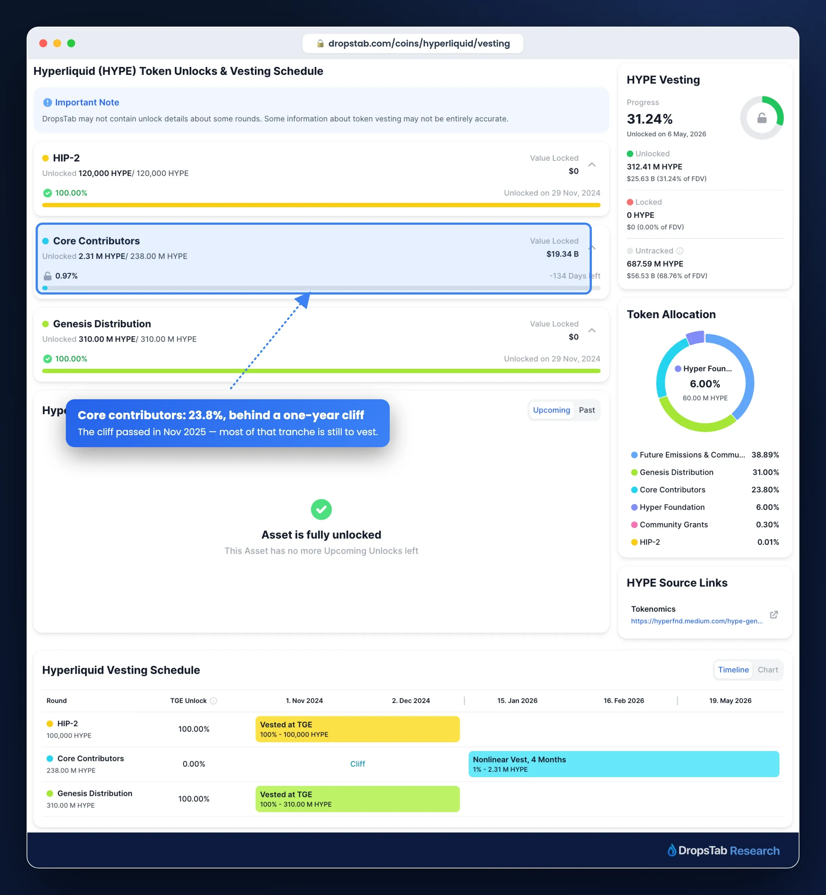Click the HIP-2 100.00% green check icon

coord(47,193)
